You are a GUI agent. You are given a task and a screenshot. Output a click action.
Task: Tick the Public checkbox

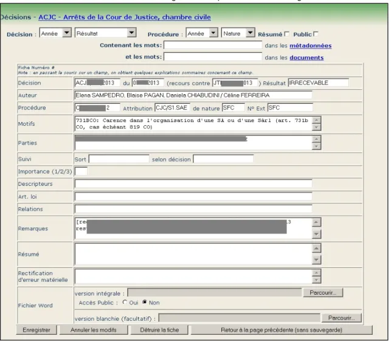click(x=316, y=34)
